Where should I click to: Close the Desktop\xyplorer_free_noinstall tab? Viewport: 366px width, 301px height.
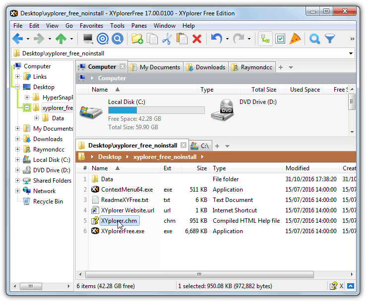coord(183,146)
